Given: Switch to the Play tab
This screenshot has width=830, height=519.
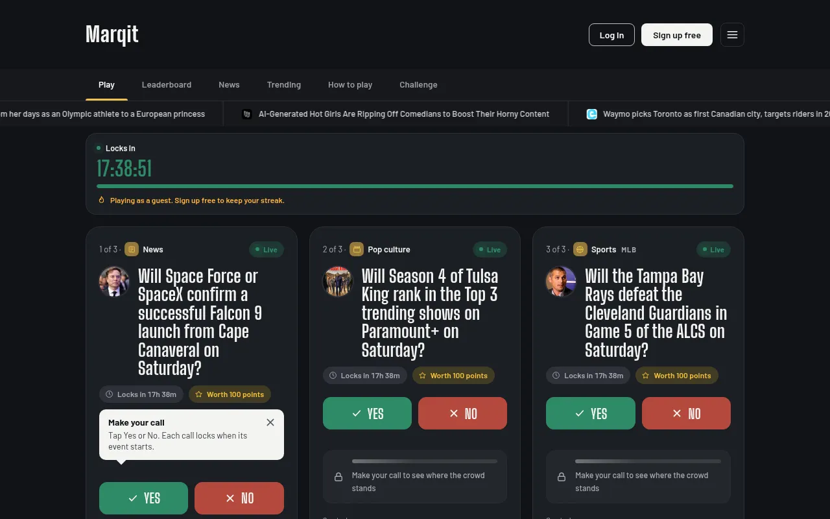Looking at the screenshot, I should pyautogui.click(x=106, y=85).
